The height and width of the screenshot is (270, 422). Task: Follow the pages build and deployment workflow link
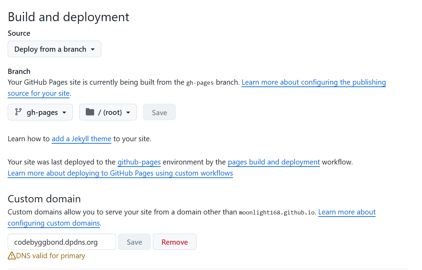pyautogui.click(x=274, y=162)
